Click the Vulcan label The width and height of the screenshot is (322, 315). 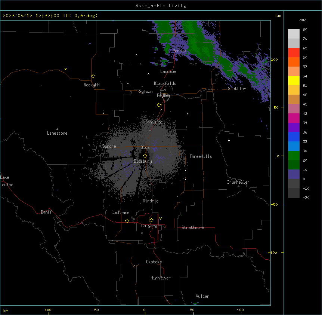tap(202, 296)
